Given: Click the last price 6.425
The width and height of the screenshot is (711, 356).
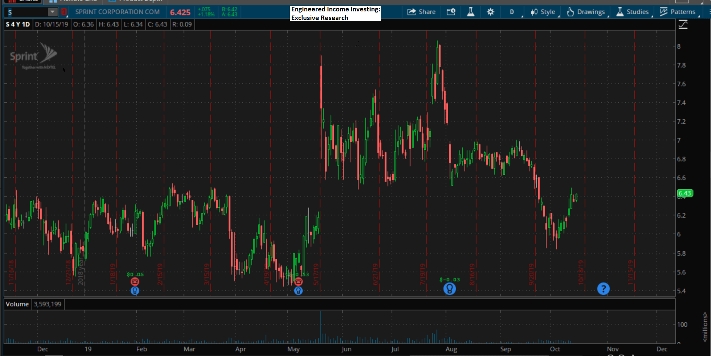Looking at the screenshot, I should coord(180,12).
